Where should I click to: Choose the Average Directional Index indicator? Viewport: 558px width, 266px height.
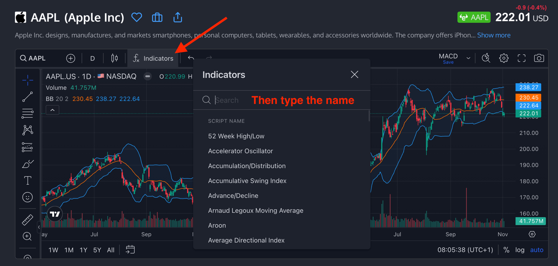click(x=246, y=240)
